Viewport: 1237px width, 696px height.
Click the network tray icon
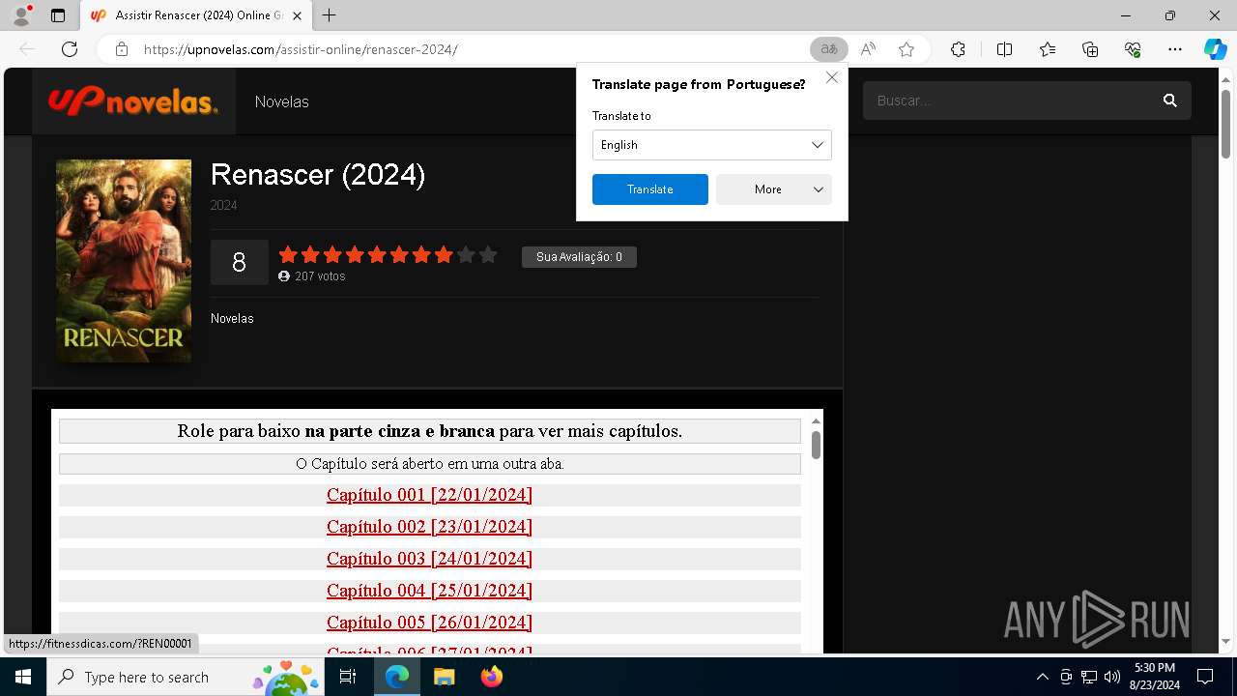1089,677
